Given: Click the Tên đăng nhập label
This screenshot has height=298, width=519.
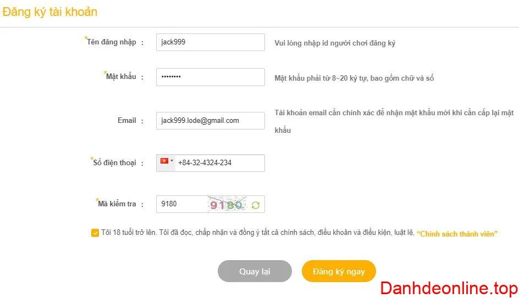Looking at the screenshot, I should (x=112, y=42).
